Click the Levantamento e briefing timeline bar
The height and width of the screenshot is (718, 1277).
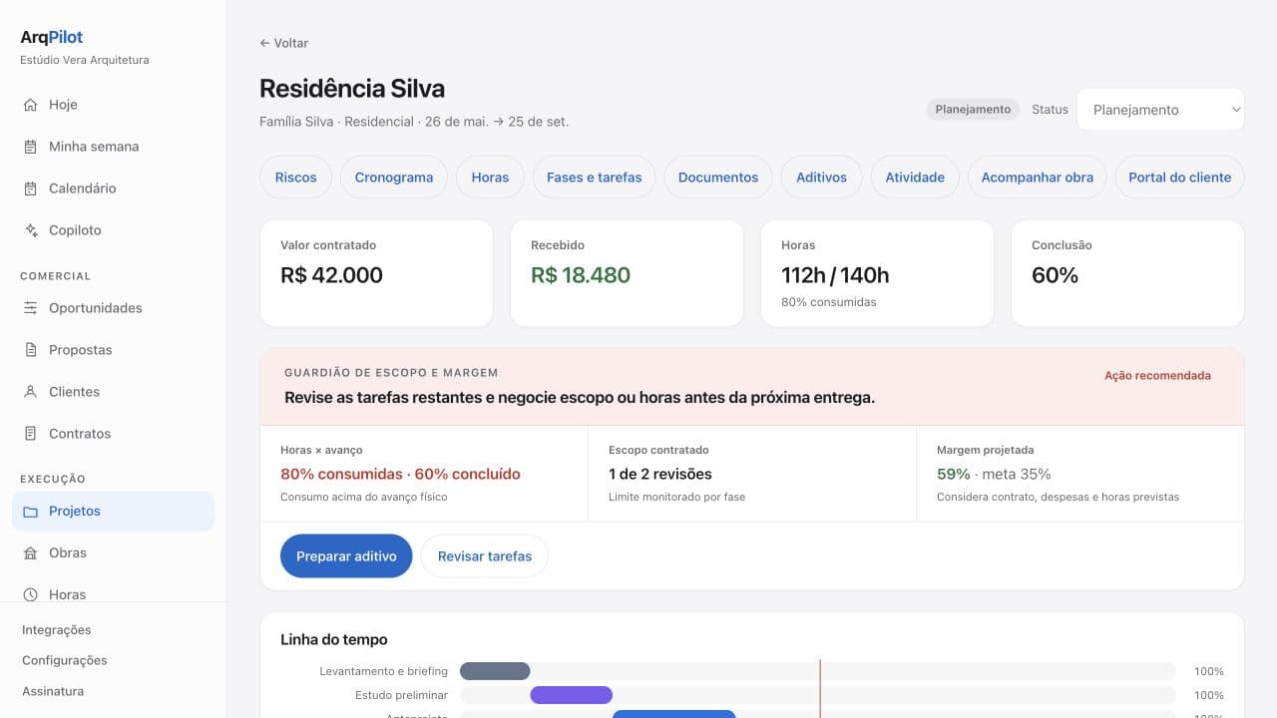click(x=495, y=671)
